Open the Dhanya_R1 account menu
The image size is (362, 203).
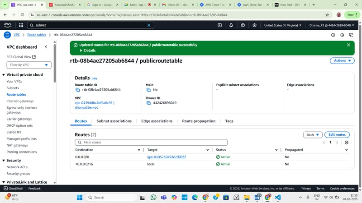click(332, 25)
